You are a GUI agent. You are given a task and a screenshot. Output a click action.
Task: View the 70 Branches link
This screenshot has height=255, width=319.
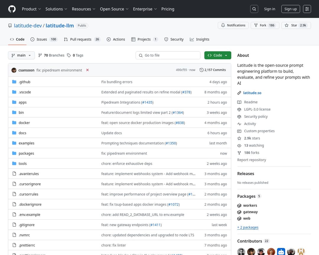click(x=51, y=55)
